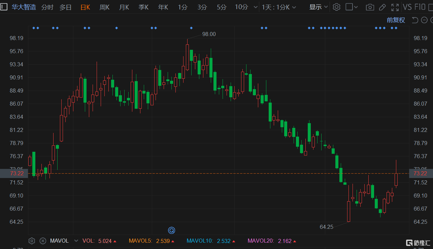The image size is (433, 249).
Task: Click the blue Q marker on timeline
Action: [x=171, y=230]
